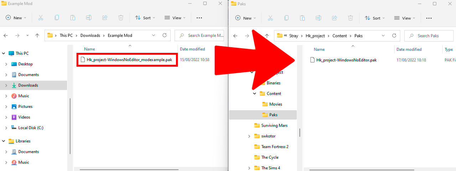Open New menu in Example Mod window
The height and width of the screenshot is (171, 456).
pyautogui.click(x=16, y=18)
